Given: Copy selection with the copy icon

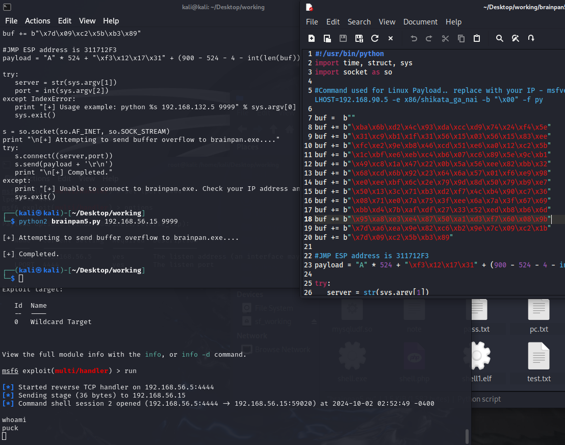Looking at the screenshot, I should tap(461, 38).
